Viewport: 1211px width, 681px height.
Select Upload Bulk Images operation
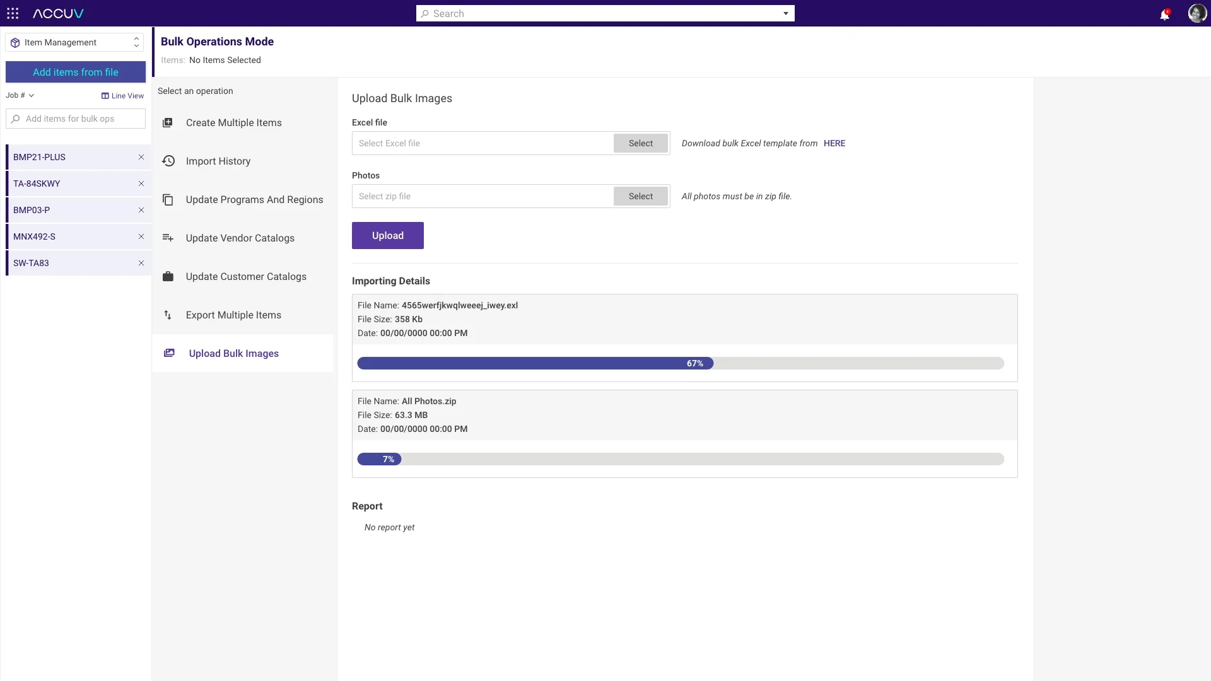[243, 353]
